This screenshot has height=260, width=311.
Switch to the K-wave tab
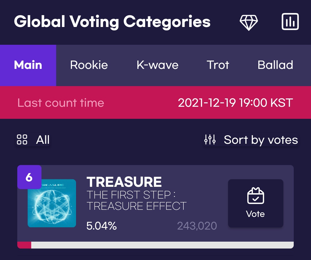coord(158,65)
